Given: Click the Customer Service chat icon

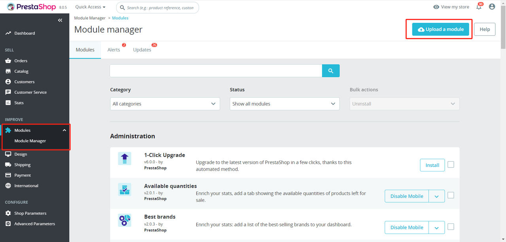Looking at the screenshot, I should (x=8, y=92).
